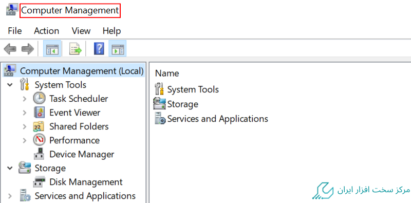Select Performance in the tree
411x203 pixels.
pos(74,140)
